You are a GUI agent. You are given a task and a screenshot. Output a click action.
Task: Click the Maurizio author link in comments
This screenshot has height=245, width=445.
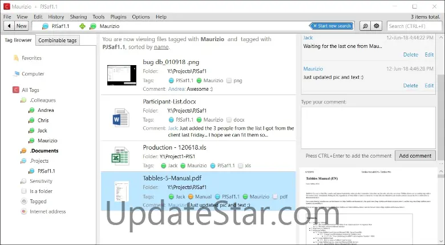(x=313, y=69)
